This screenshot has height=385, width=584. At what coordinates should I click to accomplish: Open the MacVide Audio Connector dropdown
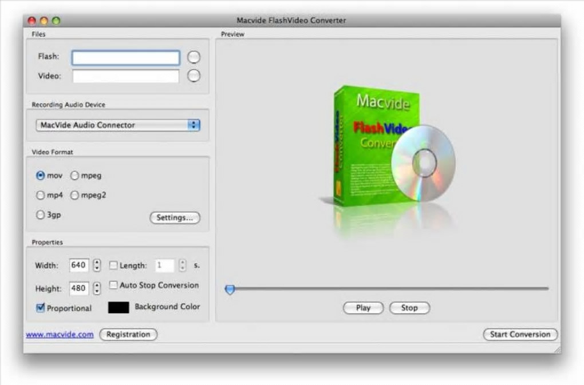118,125
